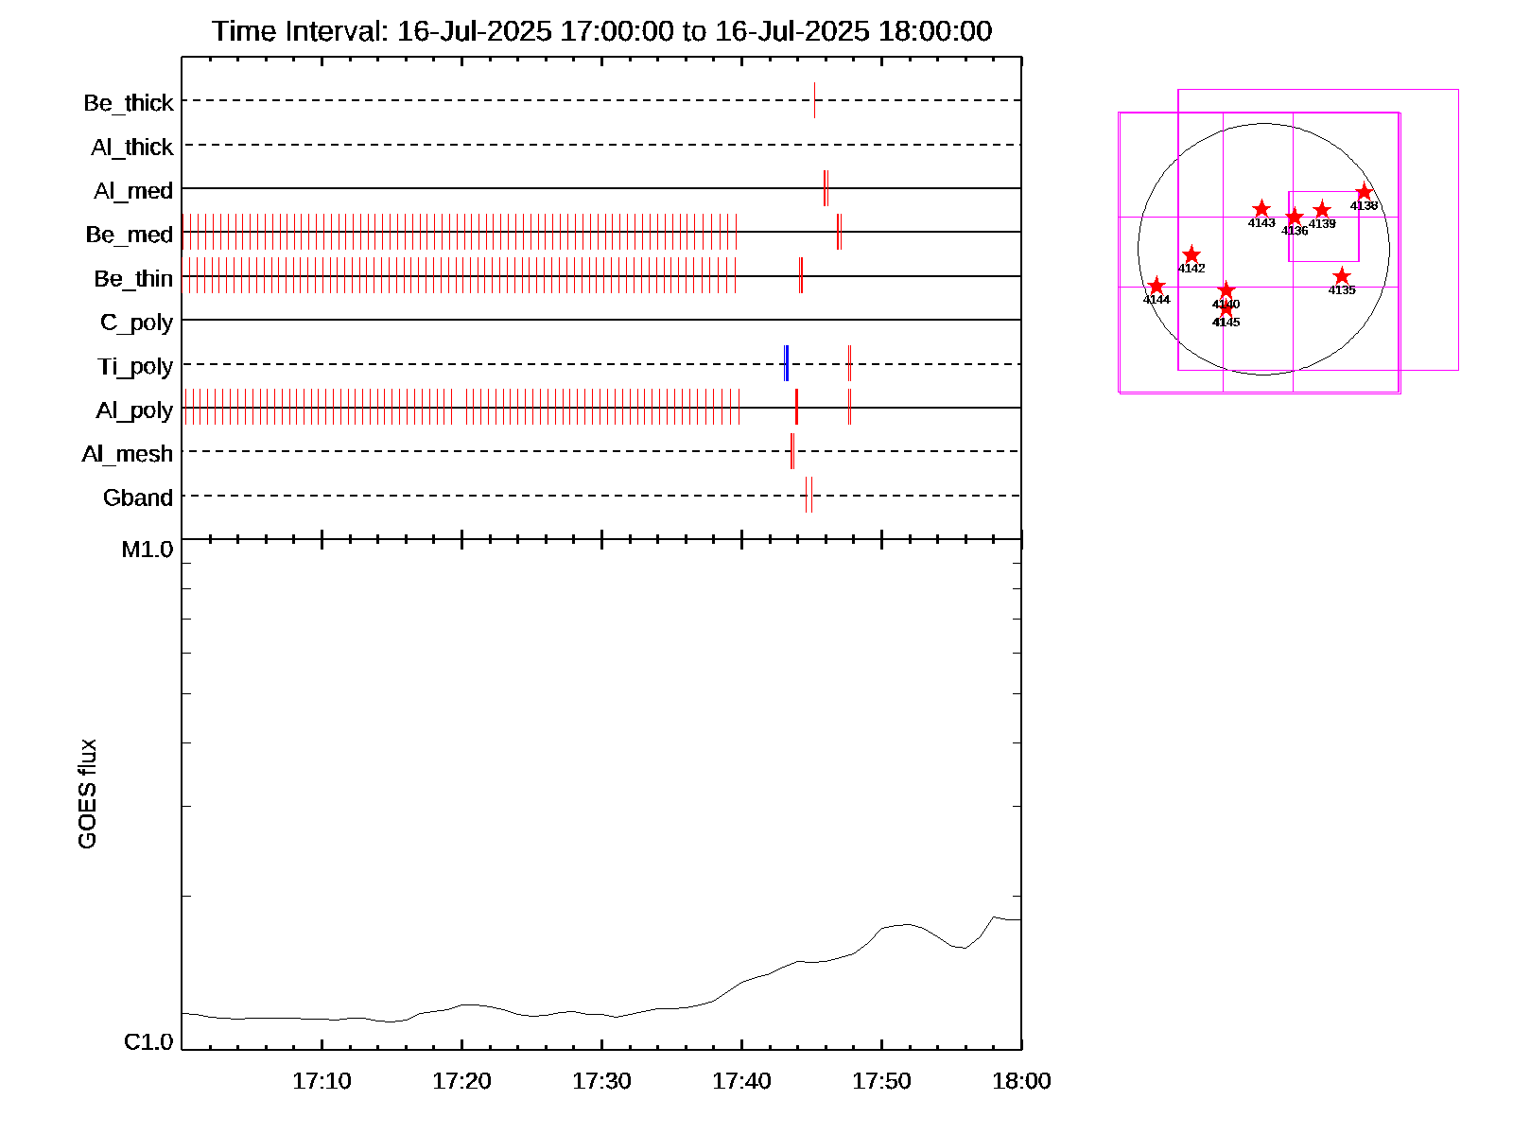Click the lone tick on Be_thick row

[814, 100]
